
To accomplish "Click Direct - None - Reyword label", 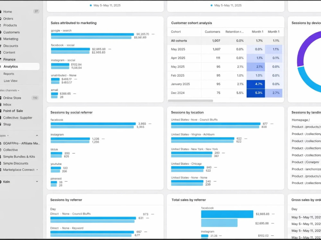I will (x=67, y=228).
